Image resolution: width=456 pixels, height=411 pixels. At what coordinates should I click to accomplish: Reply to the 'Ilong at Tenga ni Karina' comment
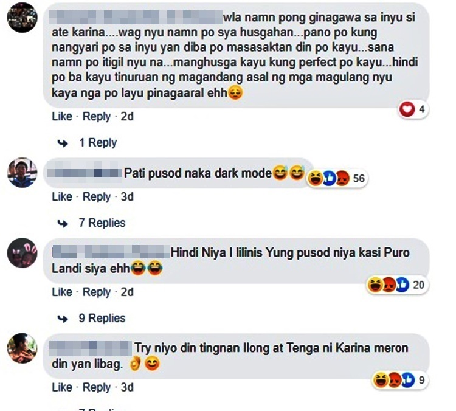coord(97,388)
